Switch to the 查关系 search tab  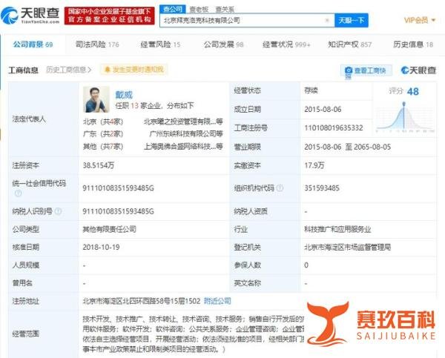point(225,10)
